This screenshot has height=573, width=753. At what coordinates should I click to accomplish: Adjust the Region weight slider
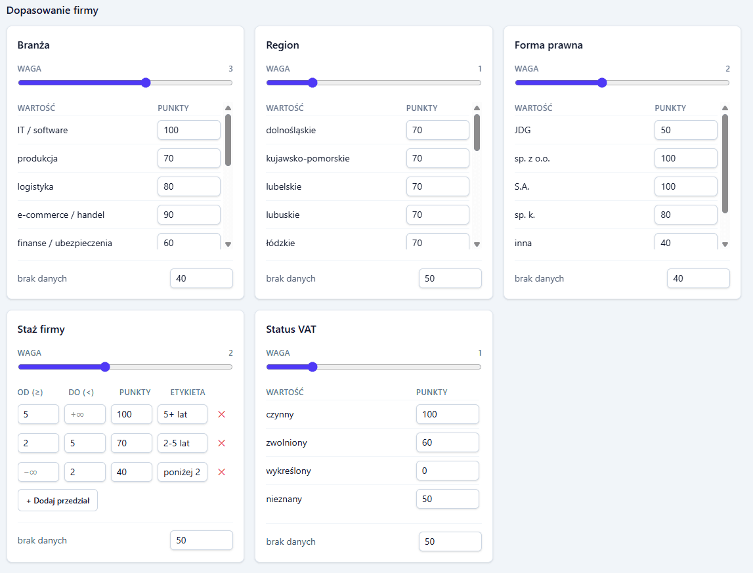pyautogui.click(x=374, y=83)
